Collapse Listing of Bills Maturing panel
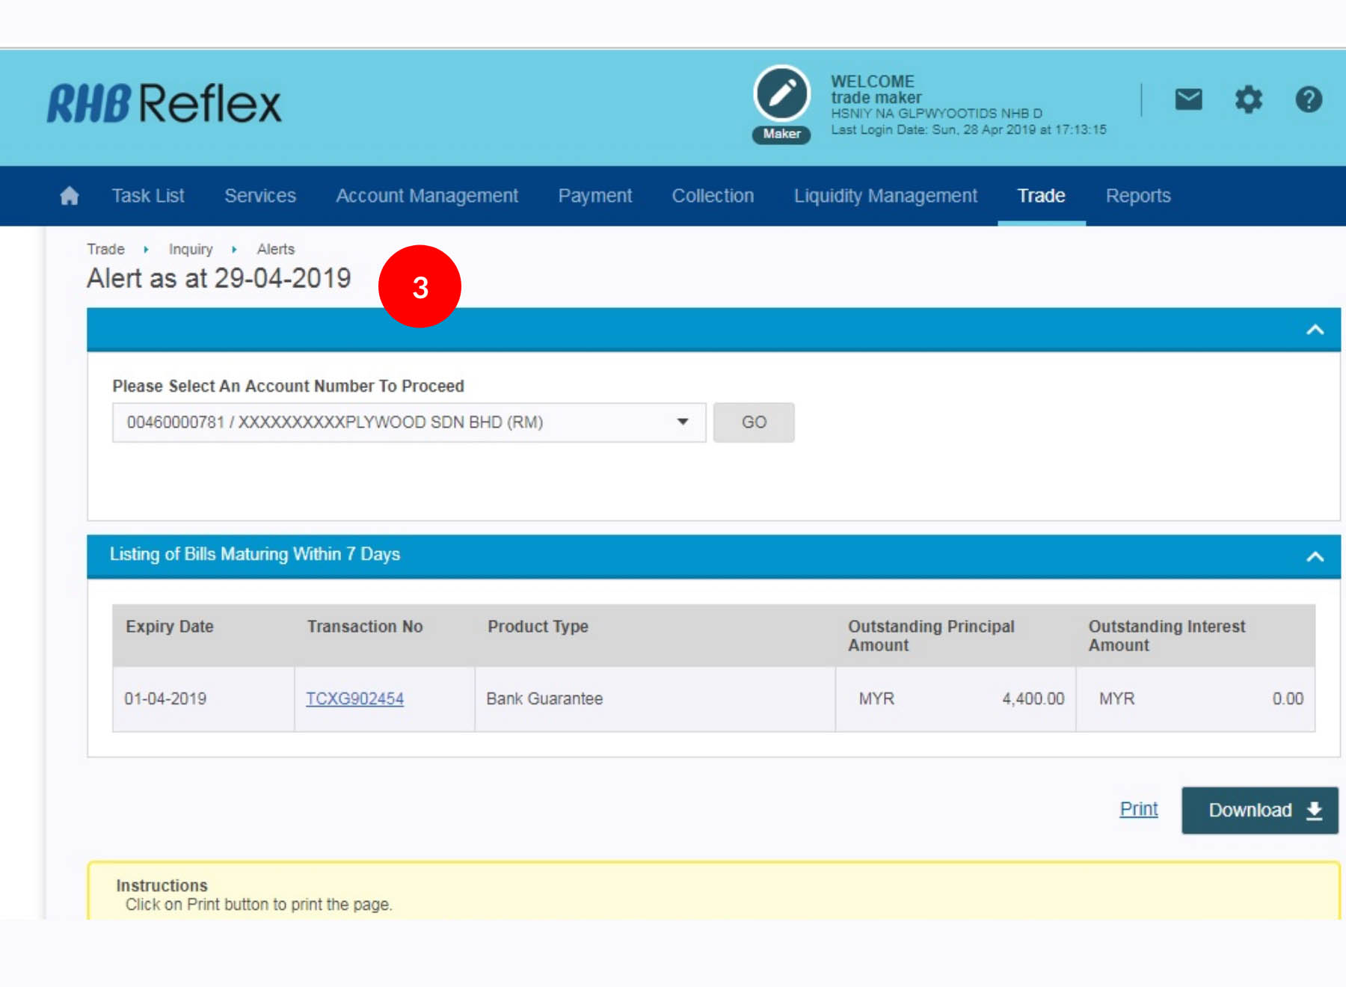This screenshot has height=987, width=1346. [x=1315, y=556]
